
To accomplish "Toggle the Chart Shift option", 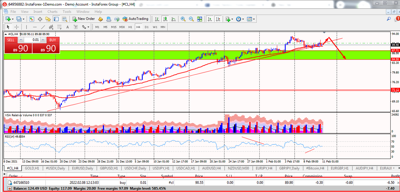I will click(x=218, y=19).
